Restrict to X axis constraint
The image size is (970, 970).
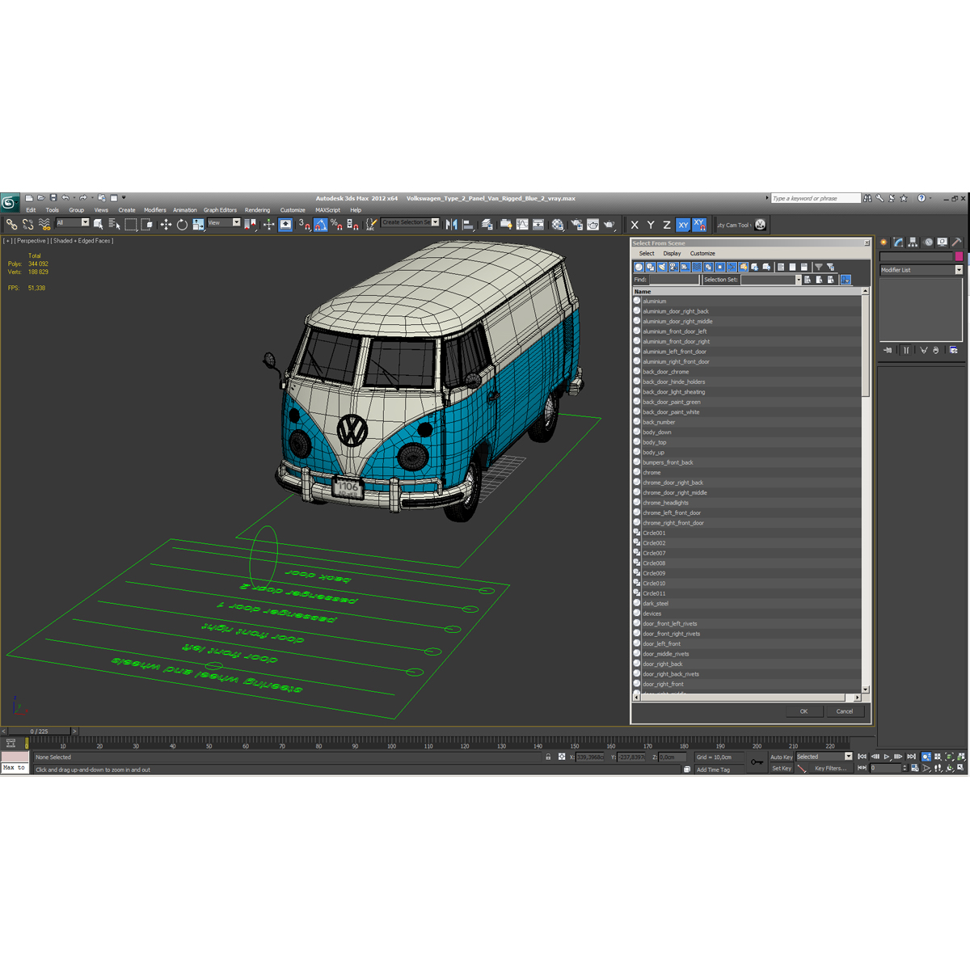[x=635, y=225]
